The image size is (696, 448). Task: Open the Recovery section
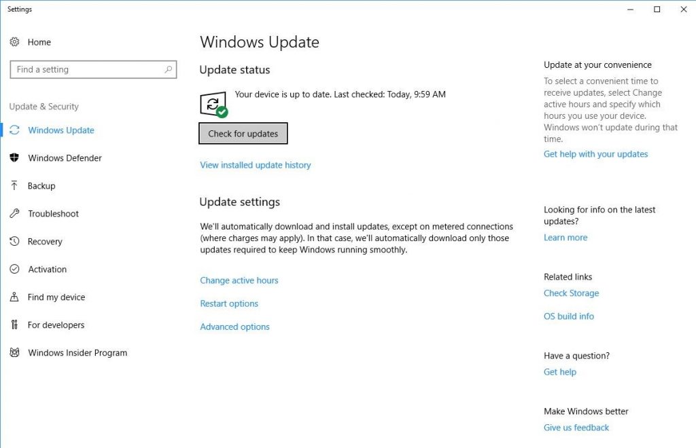click(45, 242)
